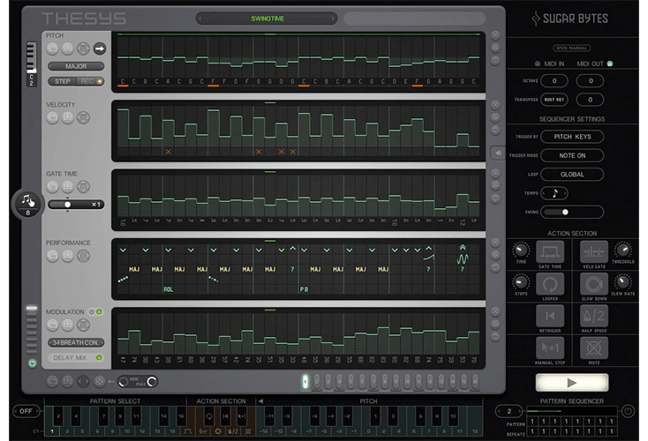Open the Trigger By Pitch Keys dropdown
The height and width of the screenshot is (441, 648).
573,137
